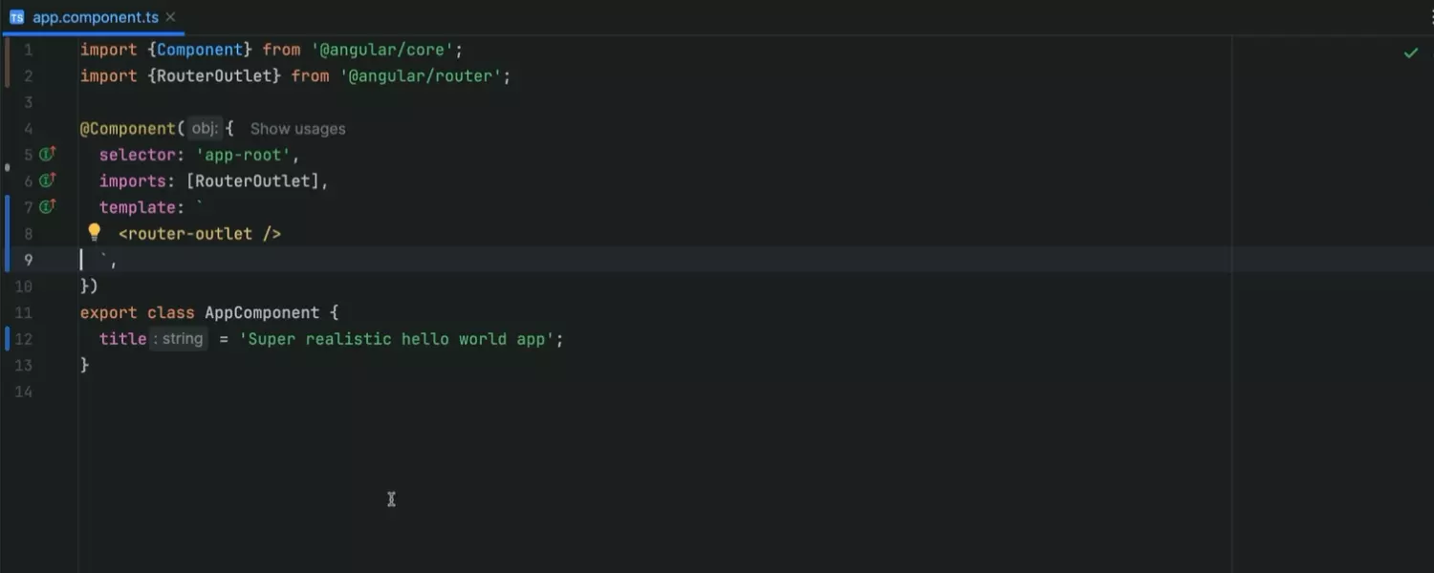Click line number 11 in the gutter
This screenshot has width=1434, height=573.
click(x=24, y=312)
